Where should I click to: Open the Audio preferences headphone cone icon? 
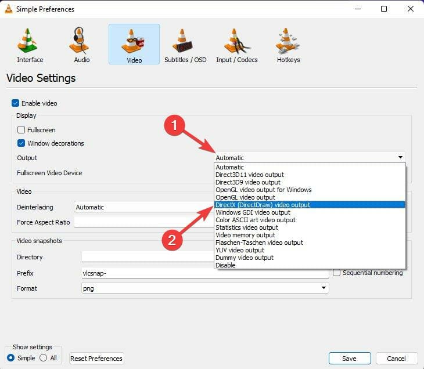click(79, 41)
